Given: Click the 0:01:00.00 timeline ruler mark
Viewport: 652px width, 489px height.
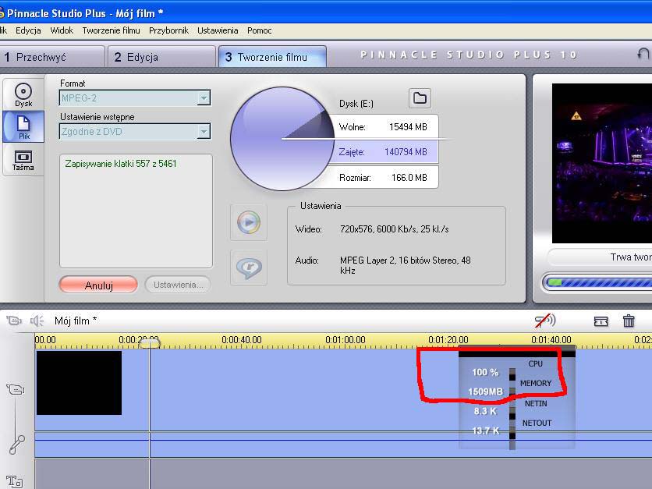Looking at the screenshot, I should 345,340.
